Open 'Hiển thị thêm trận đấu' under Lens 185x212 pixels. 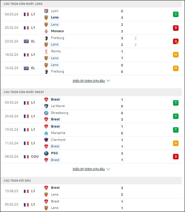click(x=89, y=81)
